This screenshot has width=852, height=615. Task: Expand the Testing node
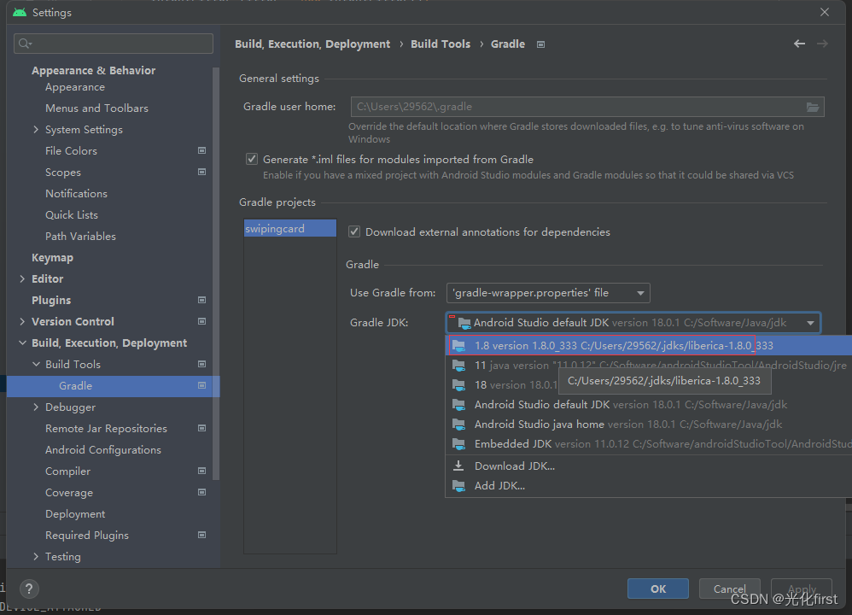(36, 556)
